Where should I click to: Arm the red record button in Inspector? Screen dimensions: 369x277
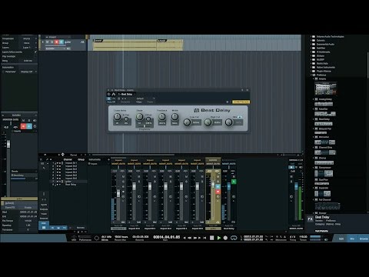pyautogui.click(x=23, y=126)
